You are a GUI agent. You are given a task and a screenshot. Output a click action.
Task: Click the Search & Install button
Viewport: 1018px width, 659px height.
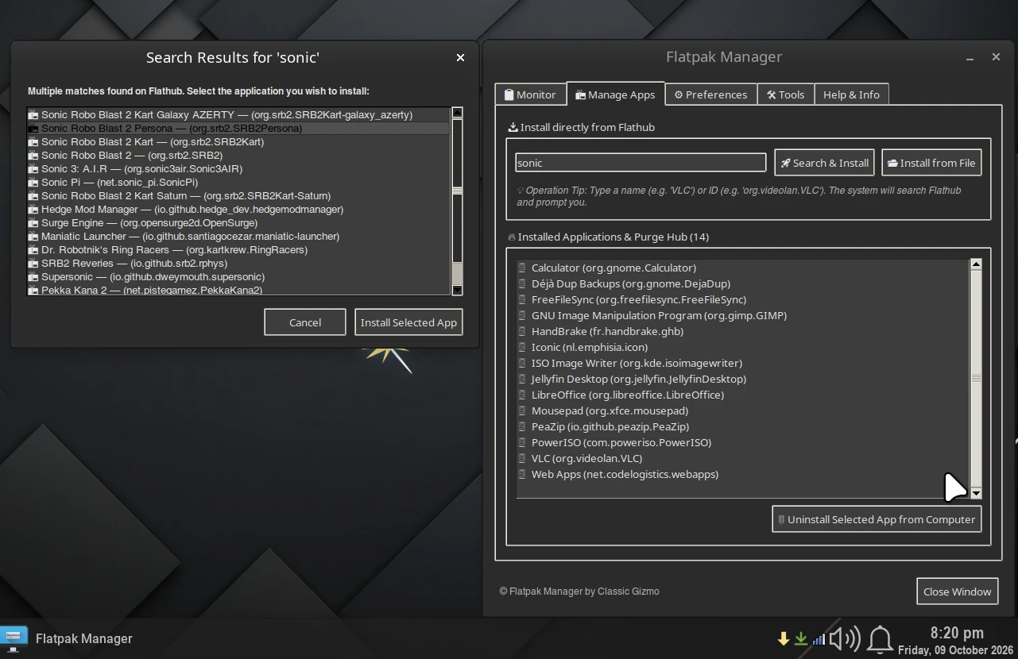coord(825,163)
